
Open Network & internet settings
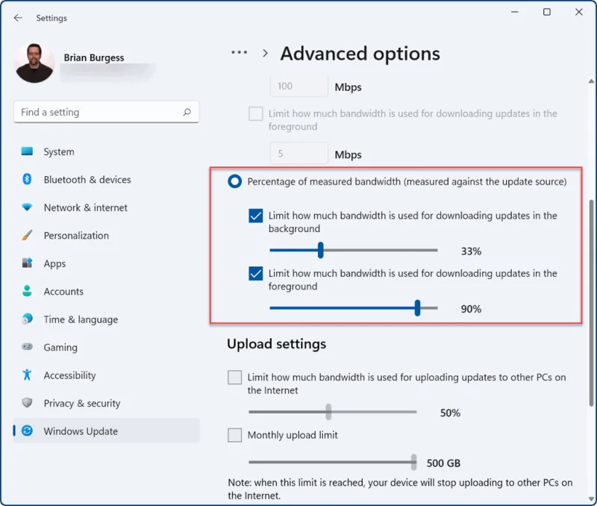tap(107, 207)
